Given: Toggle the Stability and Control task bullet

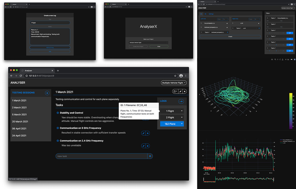Looking at the screenshot, I should click(x=58, y=113).
